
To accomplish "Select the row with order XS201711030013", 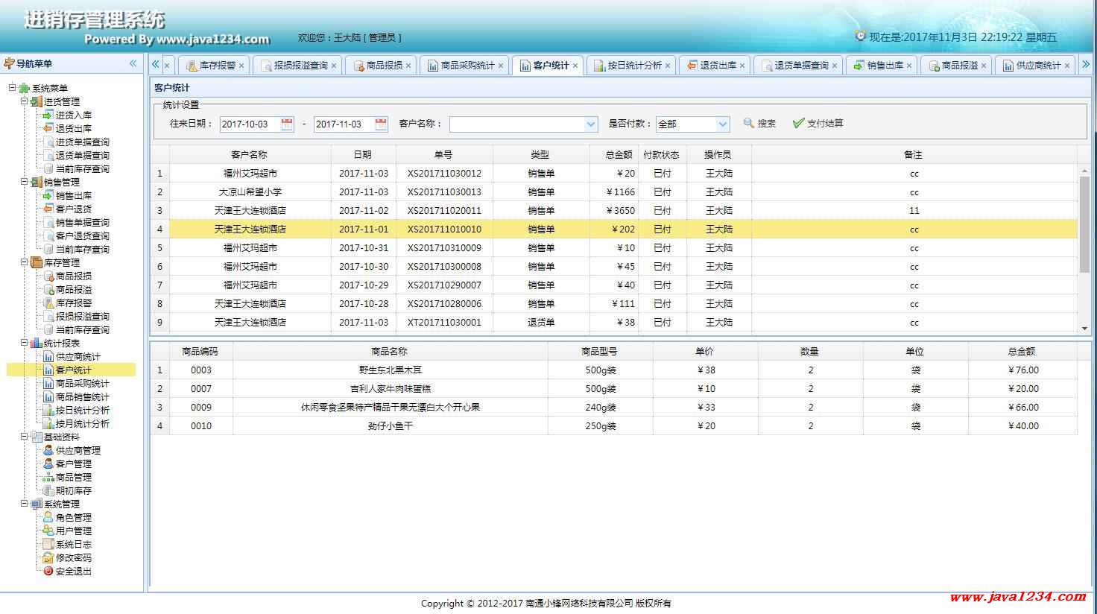I will tap(444, 192).
